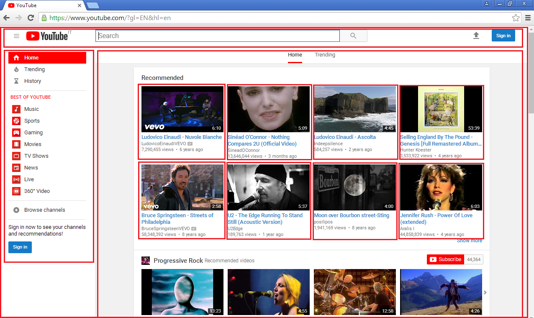Viewport: 534px width, 318px height.
Task: Reload the page with the browser refresh icon
Action: 31,18
